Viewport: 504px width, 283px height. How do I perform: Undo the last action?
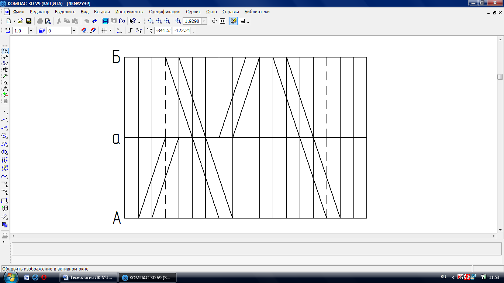point(87,21)
